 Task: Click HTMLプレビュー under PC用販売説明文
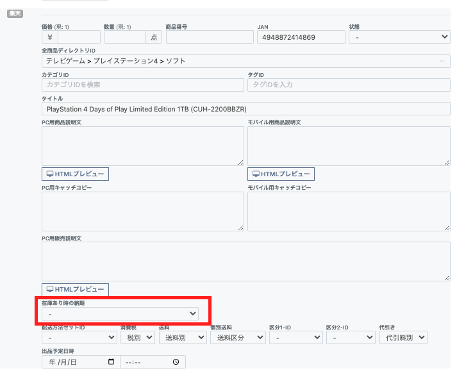pyautogui.click(x=75, y=290)
